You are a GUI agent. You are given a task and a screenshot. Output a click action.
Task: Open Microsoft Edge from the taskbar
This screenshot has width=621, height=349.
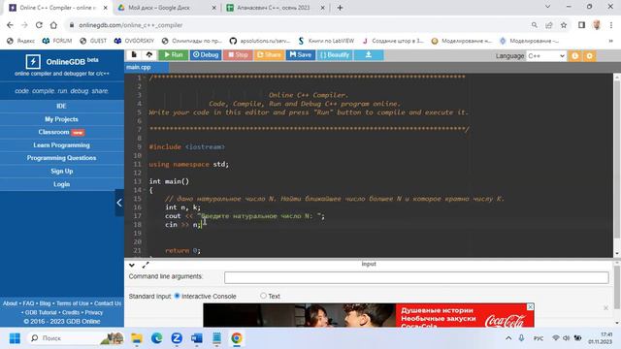(x=157, y=338)
